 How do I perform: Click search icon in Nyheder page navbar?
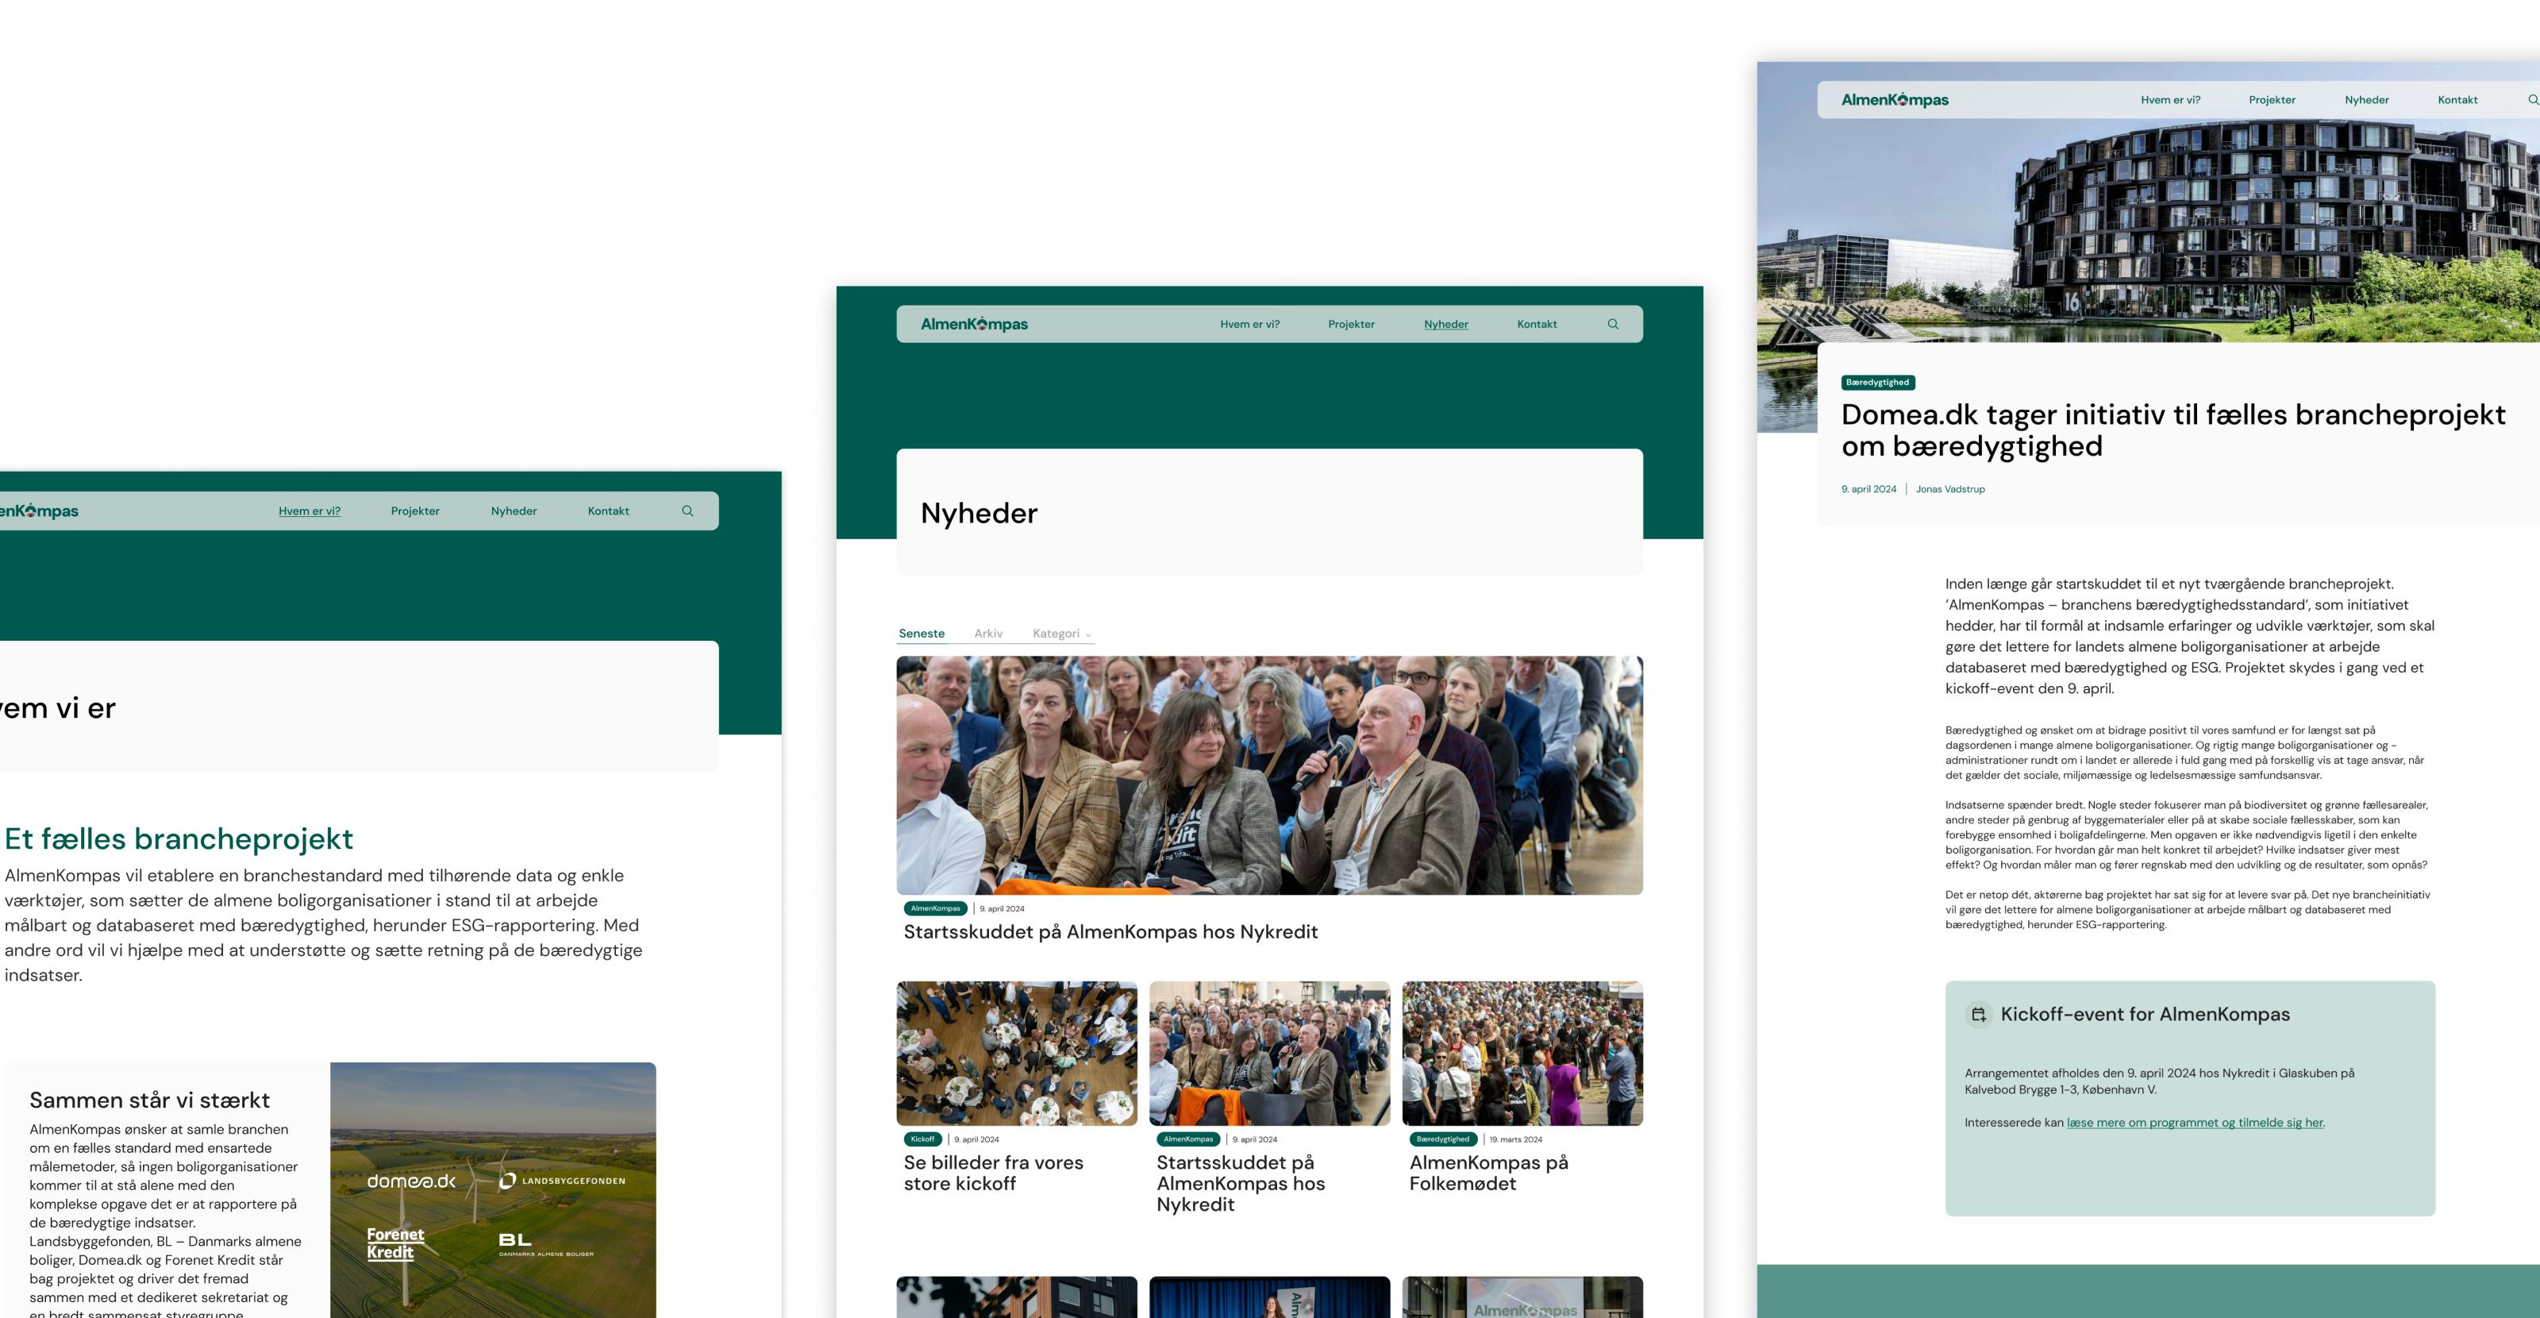1613,324
